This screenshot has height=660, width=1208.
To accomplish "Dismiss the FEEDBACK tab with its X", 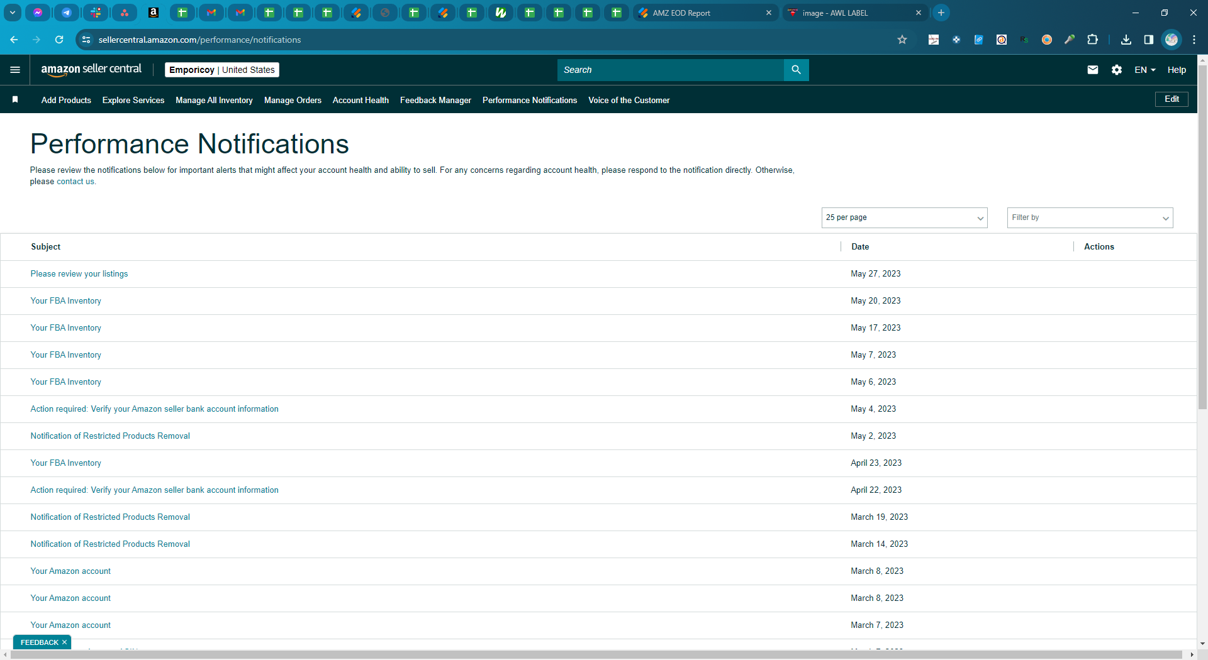I will pos(65,642).
